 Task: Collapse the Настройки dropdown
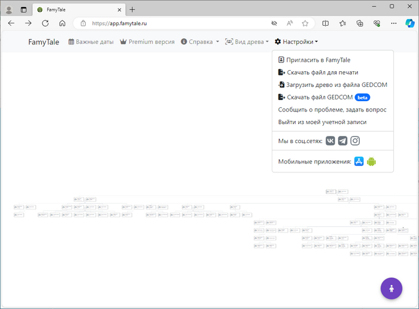pos(296,42)
